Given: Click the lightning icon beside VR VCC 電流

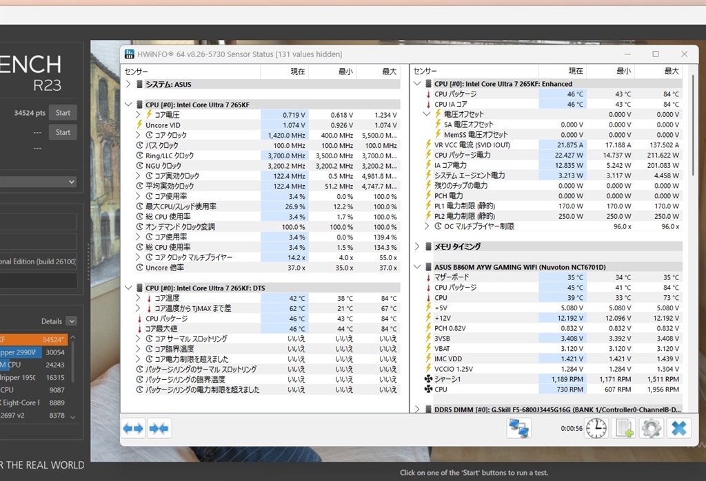Looking at the screenshot, I should pyautogui.click(x=428, y=145).
